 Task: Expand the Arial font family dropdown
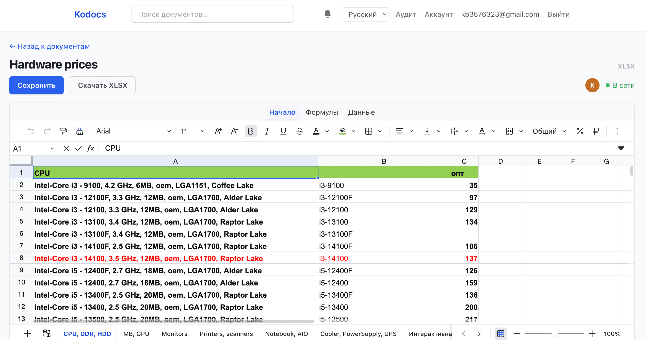pyautogui.click(x=169, y=131)
